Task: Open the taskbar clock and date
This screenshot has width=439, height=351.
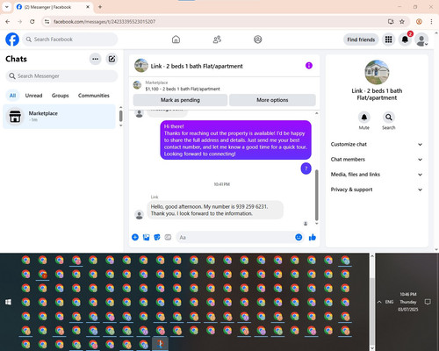Action: pos(408,302)
